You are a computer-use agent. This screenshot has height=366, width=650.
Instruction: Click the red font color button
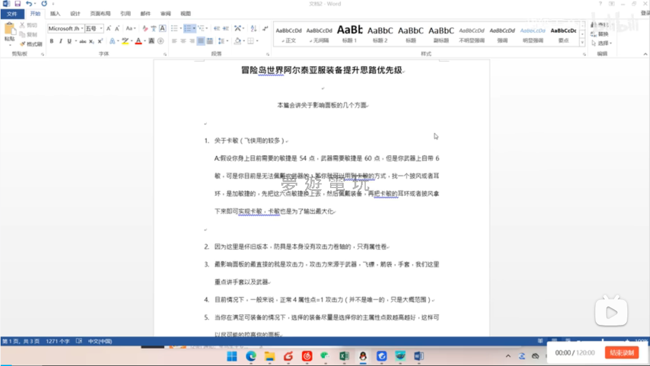click(x=137, y=41)
